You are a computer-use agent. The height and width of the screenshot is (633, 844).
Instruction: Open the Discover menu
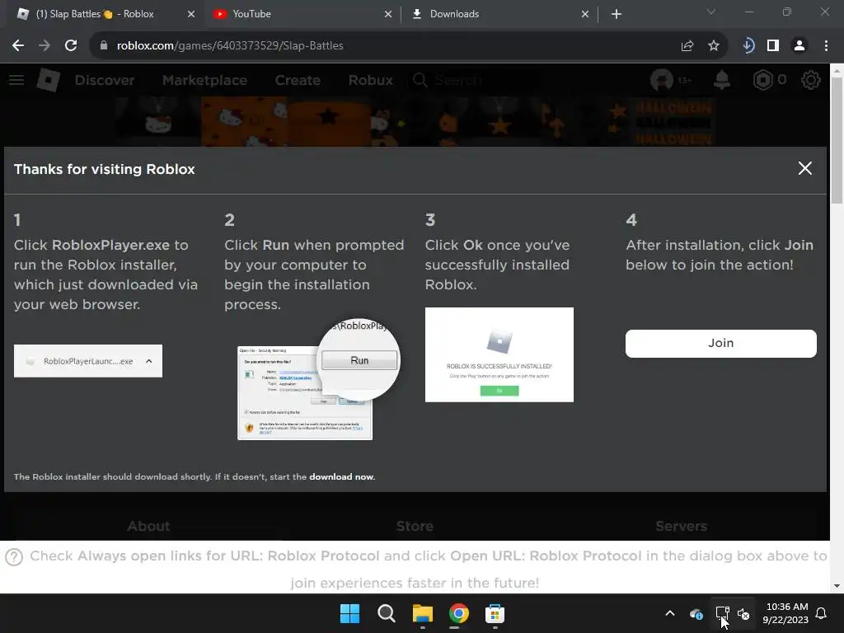(x=105, y=80)
